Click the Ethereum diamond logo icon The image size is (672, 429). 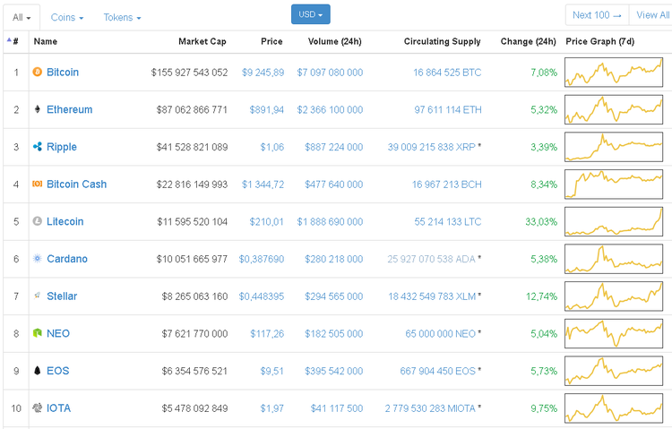click(x=38, y=109)
